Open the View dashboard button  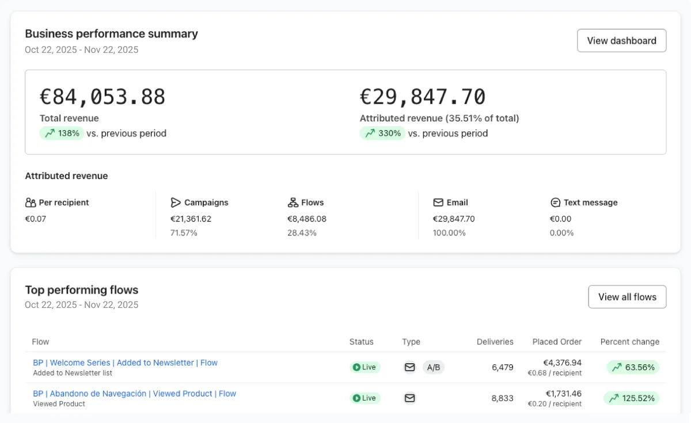[621, 41]
